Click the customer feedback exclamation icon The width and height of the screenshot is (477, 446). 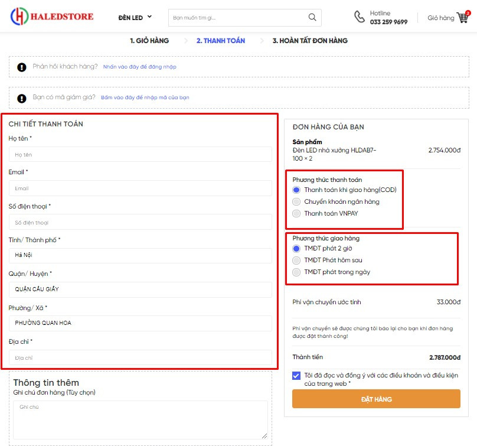(x=22, y=67)
